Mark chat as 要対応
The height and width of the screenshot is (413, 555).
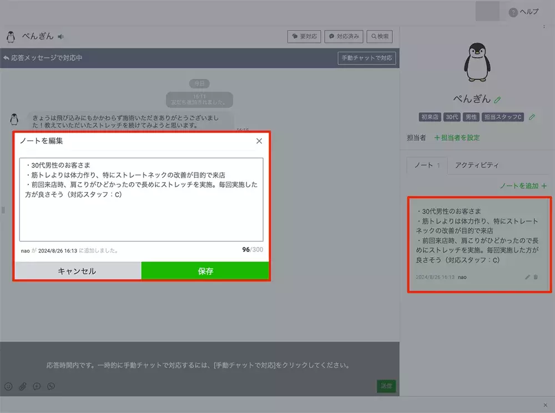click(x=304, y=37)
